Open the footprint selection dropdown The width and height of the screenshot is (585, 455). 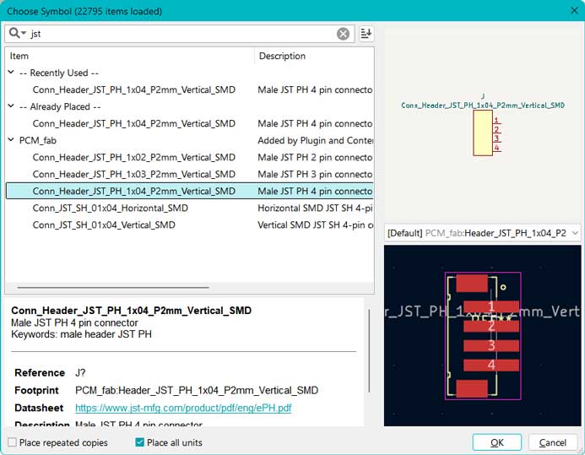pos(482,233)
